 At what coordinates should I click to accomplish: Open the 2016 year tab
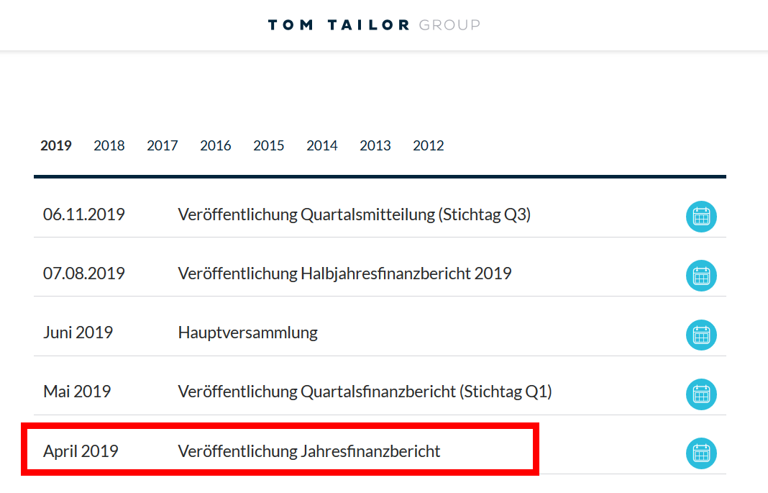216,145
